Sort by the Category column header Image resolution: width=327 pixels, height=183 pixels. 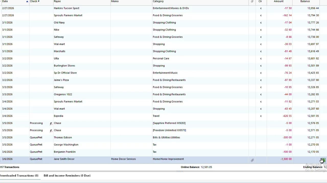158,1
